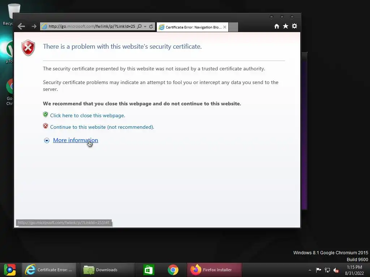Screen dimensions: 370x277
Task: Go back with the browser back arrow
Action: (x=21, y=26)
